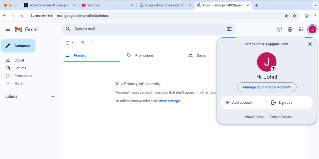319x159 pixels.
Task: Click the extension icon in address bar
Action: click(287, 16)
